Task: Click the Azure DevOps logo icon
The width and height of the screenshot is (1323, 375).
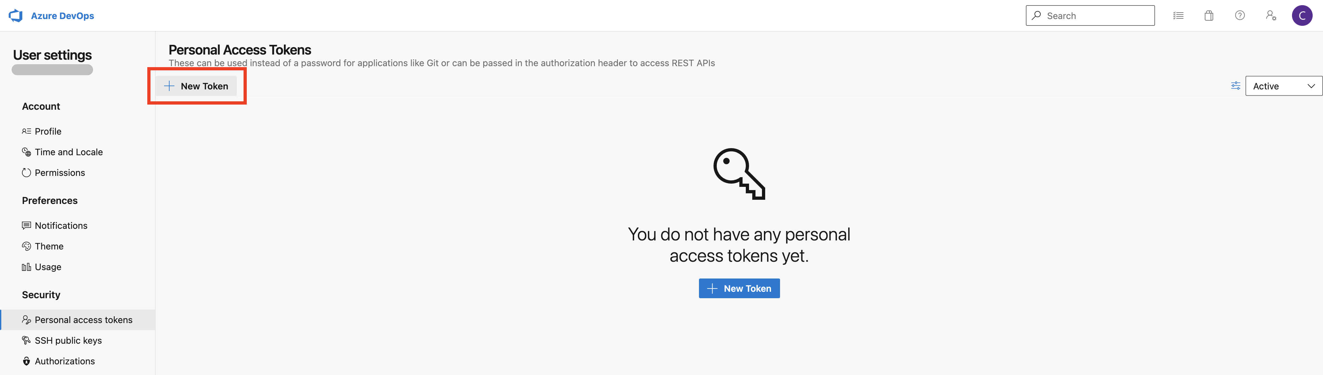Action: pyautogui.click(x=16, y=16)
